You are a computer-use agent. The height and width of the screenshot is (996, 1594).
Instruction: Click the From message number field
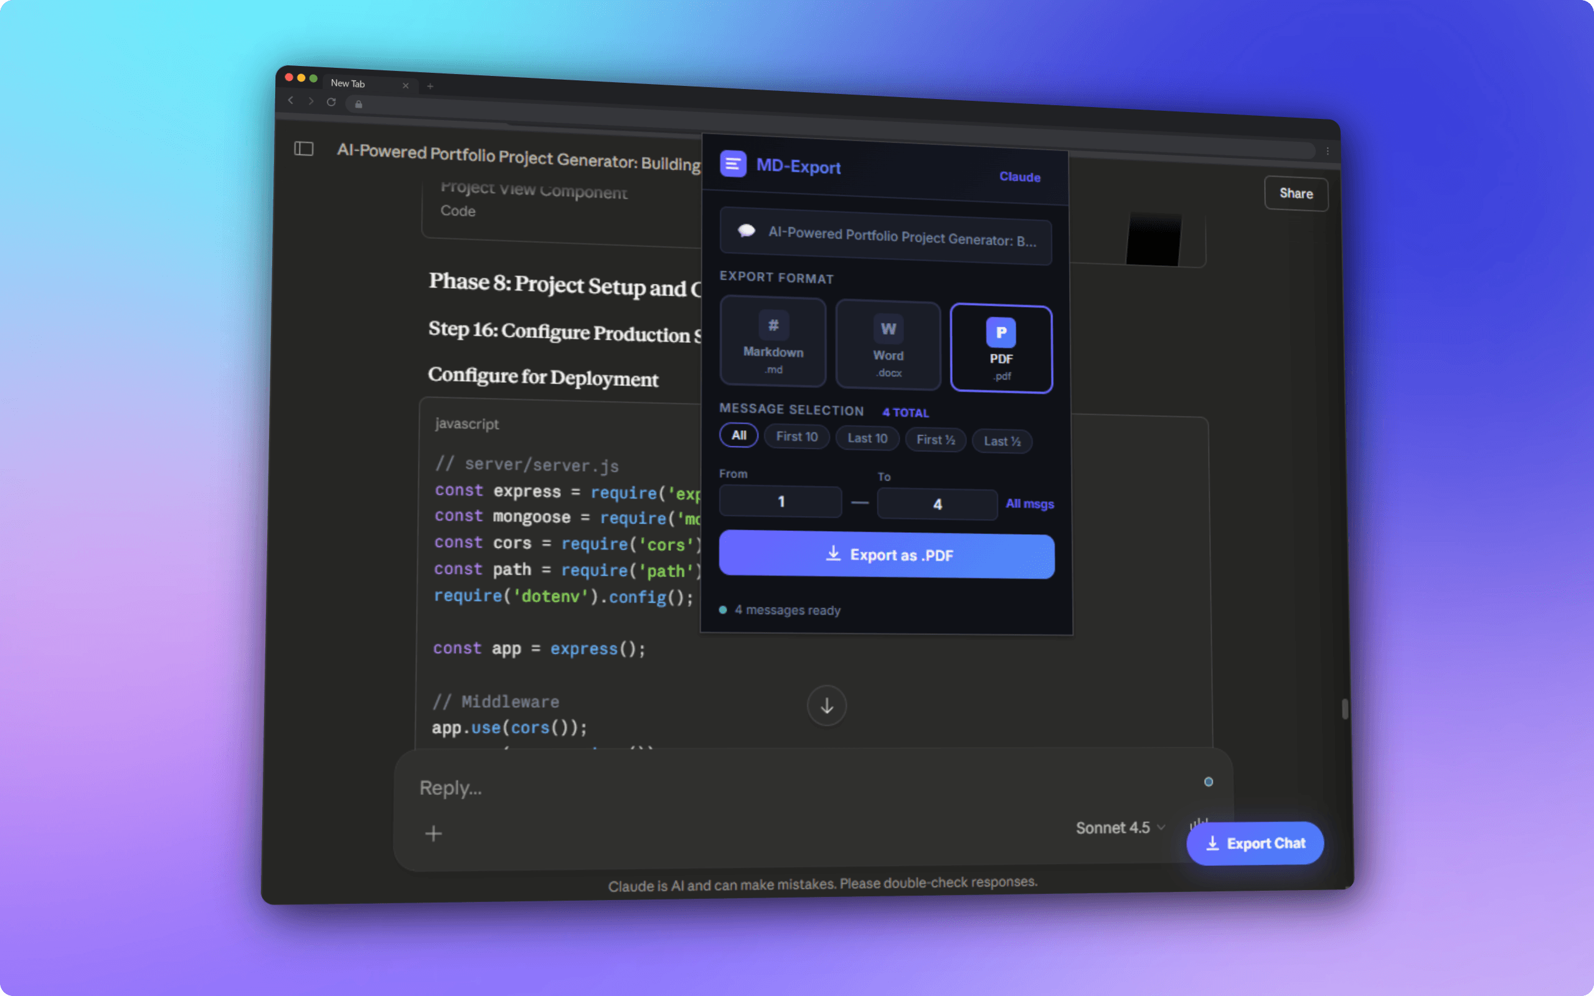pyautogui.click(x=781, y=501)
